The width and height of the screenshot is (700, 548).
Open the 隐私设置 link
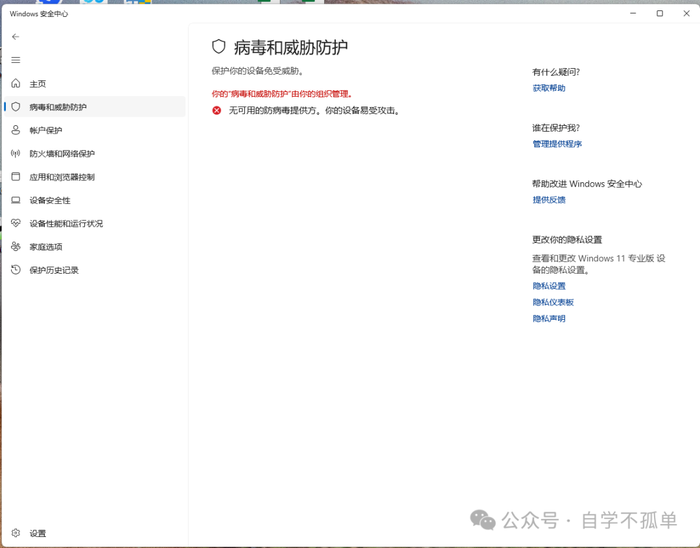(549, 286)
